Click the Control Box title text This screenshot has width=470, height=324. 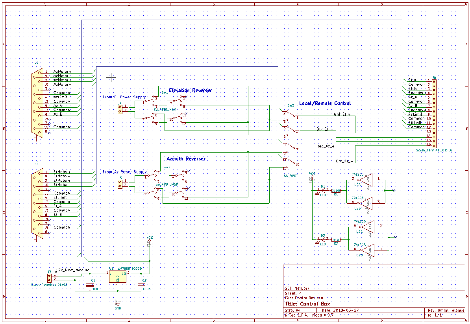pyautogui.click(x=315, y=304)
